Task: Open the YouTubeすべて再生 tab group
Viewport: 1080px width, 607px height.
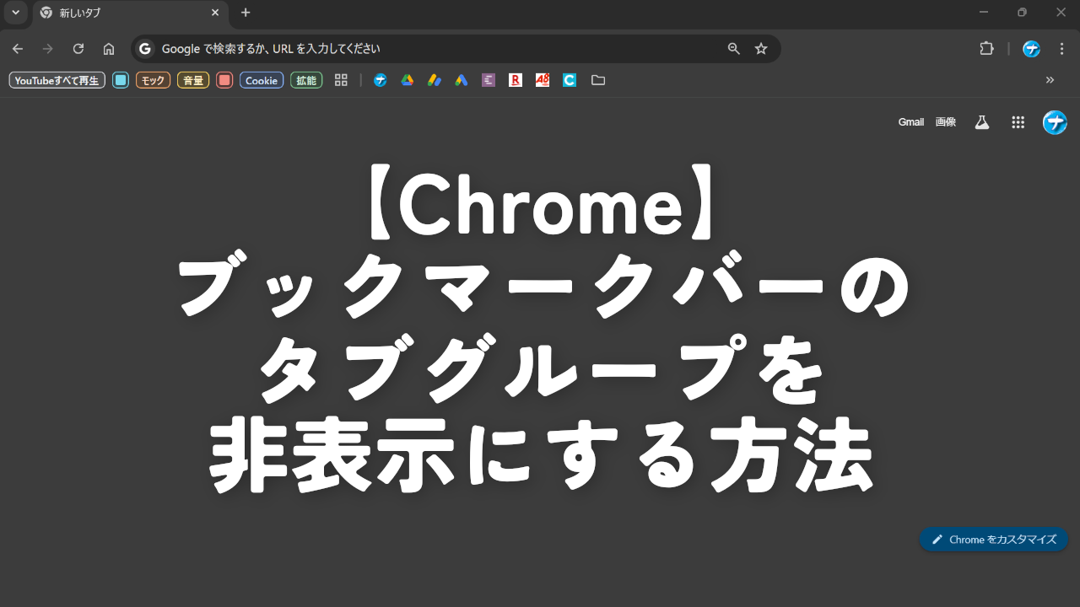Action: (x=57, y=80)
